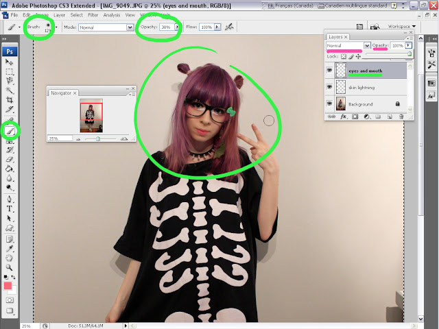Hide the eyes and mouth layer
The image size is (439, 329).
pos(329,70)
